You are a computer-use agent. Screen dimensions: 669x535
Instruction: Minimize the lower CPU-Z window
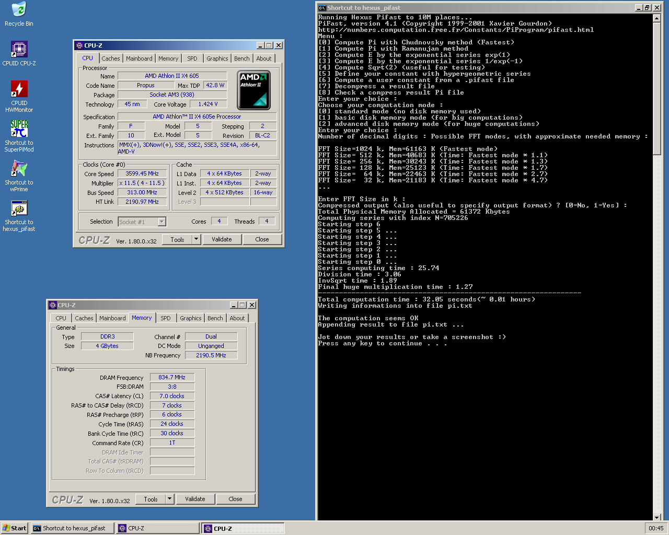click(x=234, y=305)
